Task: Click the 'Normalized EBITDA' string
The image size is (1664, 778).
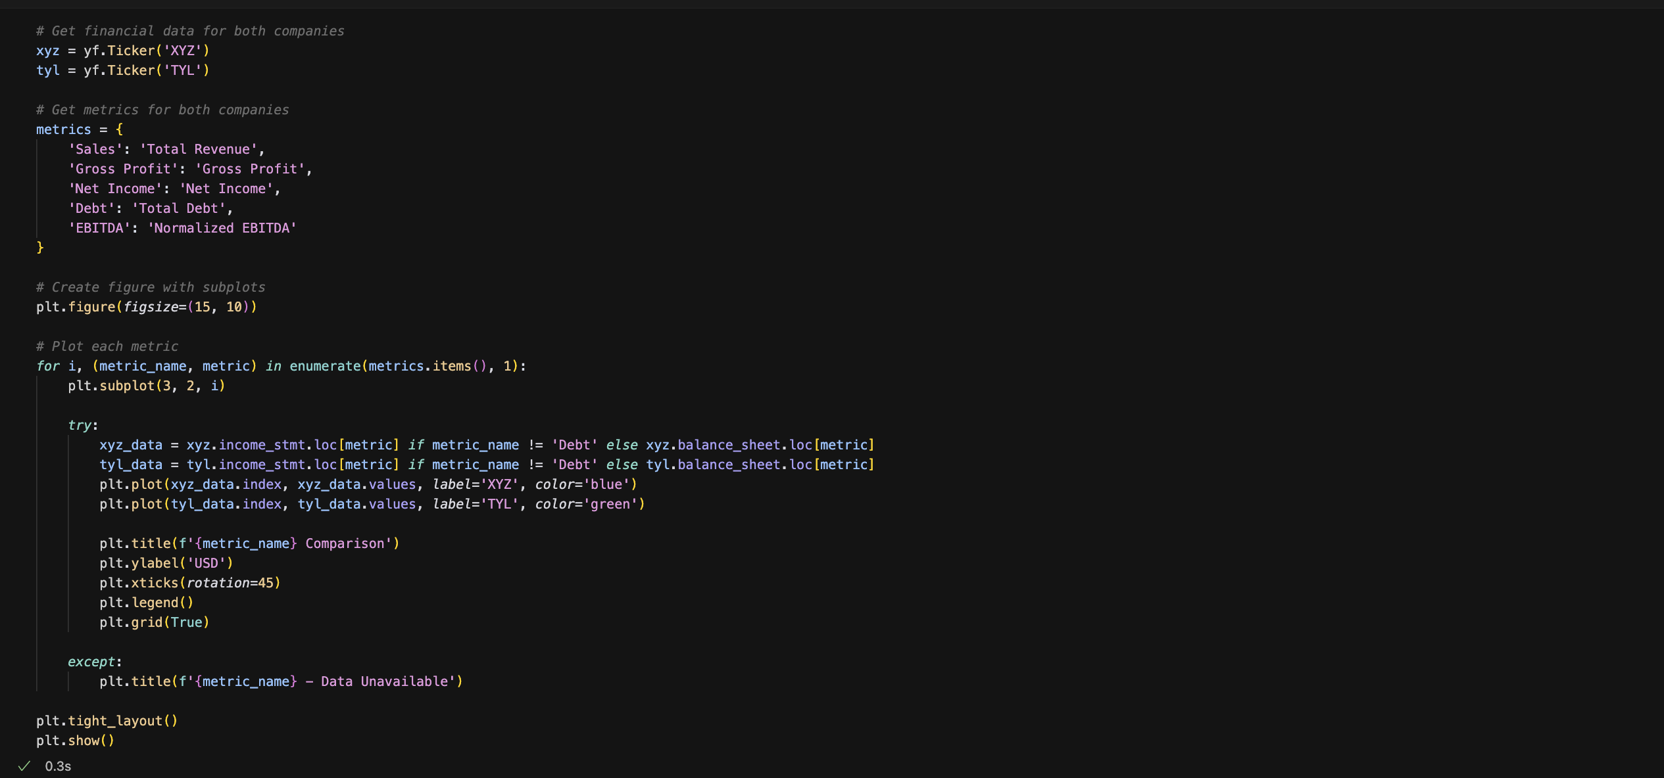Action: click(222, 228)
